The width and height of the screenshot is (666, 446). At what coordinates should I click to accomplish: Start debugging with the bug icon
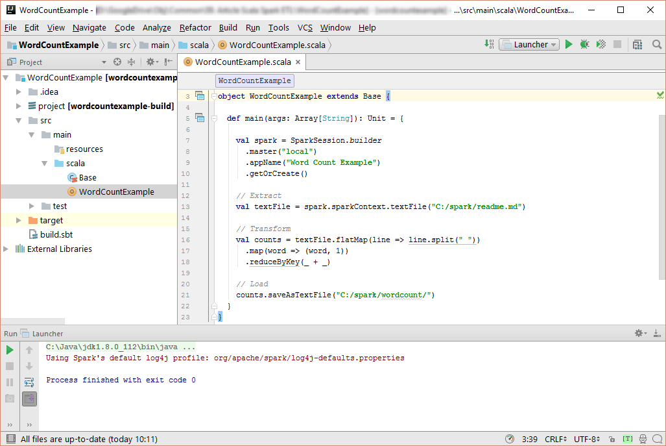point(584,45)
